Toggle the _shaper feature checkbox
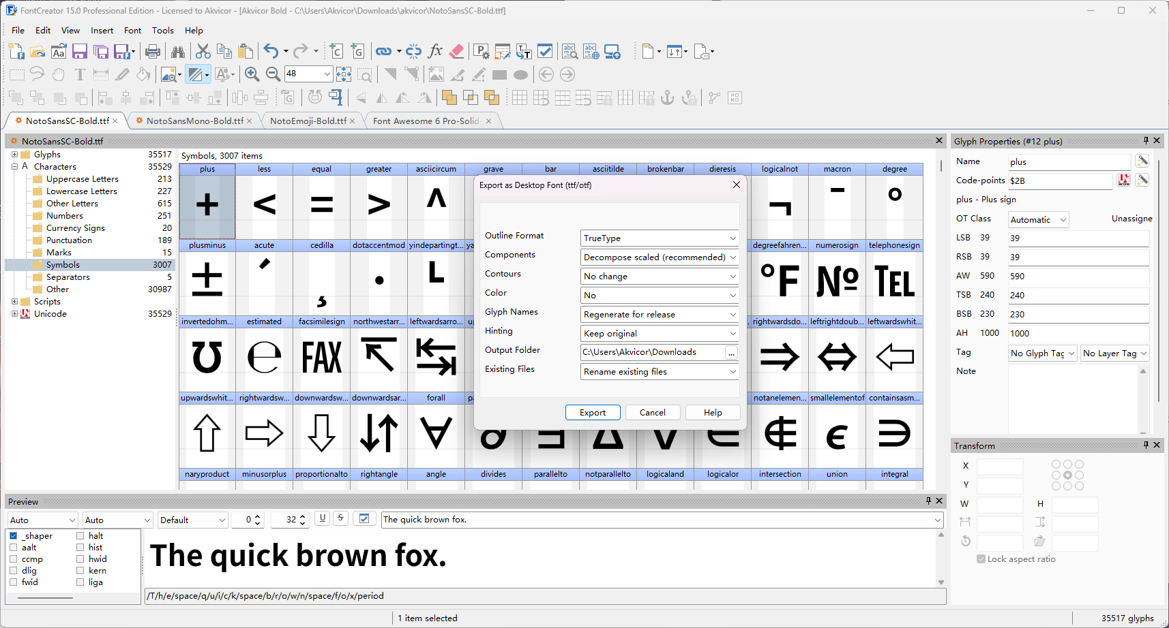Screen dimensions: 1169x628 click(13, 536)
